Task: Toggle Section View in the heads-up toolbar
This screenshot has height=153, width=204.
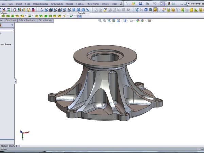Action: (x=114, y=21)
